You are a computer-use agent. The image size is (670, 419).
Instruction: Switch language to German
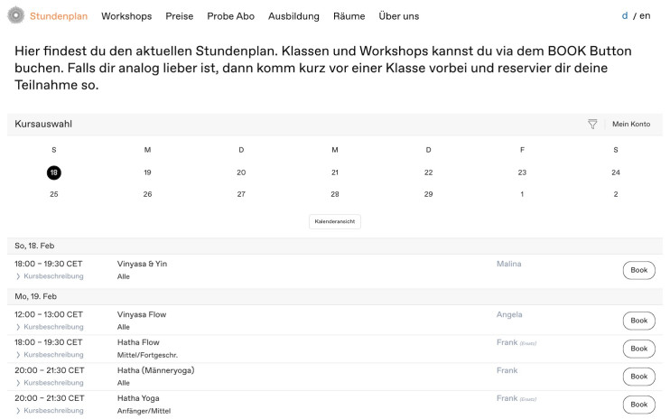pyautogui.click(x=625, y=16)
